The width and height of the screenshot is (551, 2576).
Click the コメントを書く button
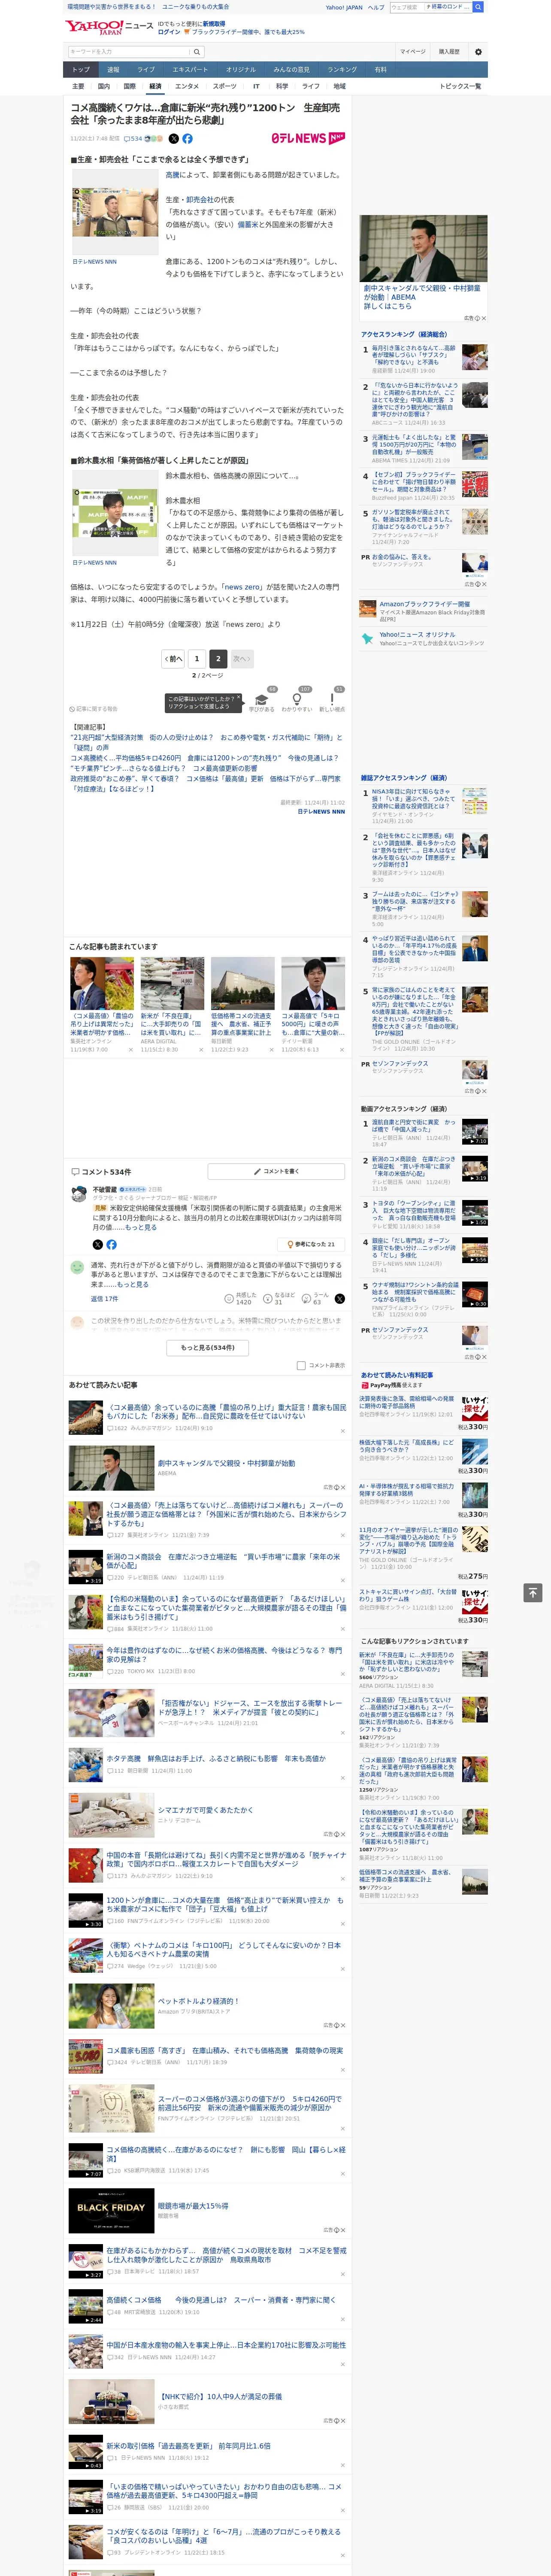pos(277,1171)
